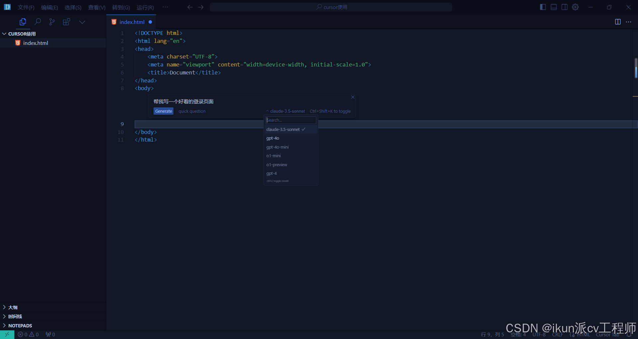Click the </body> closing tag line

146,132
